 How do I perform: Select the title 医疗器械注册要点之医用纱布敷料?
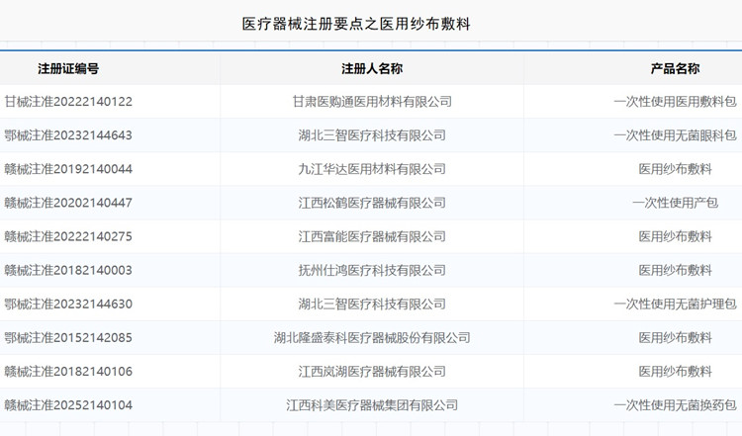[356, 24]
